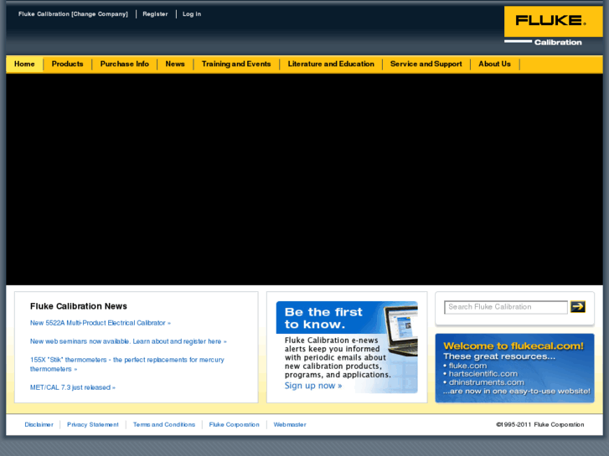Open the 155X Stik thermometers news link
The image size is (609, 456).
click(127, 365)
